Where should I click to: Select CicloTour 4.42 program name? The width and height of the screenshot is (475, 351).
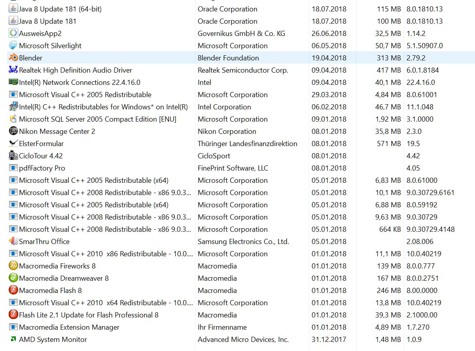41,156
